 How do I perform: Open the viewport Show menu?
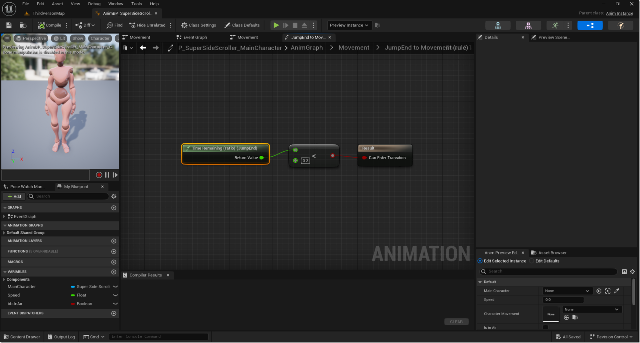(78, 38)
